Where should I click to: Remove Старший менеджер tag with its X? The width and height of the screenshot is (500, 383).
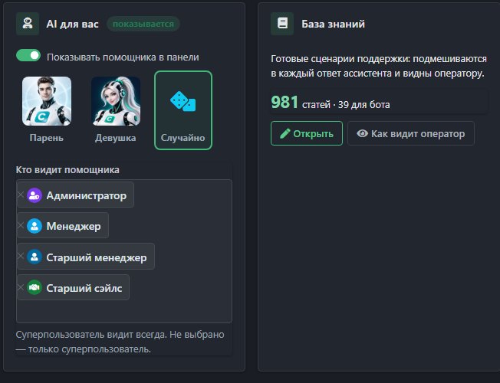click(21, 256)
